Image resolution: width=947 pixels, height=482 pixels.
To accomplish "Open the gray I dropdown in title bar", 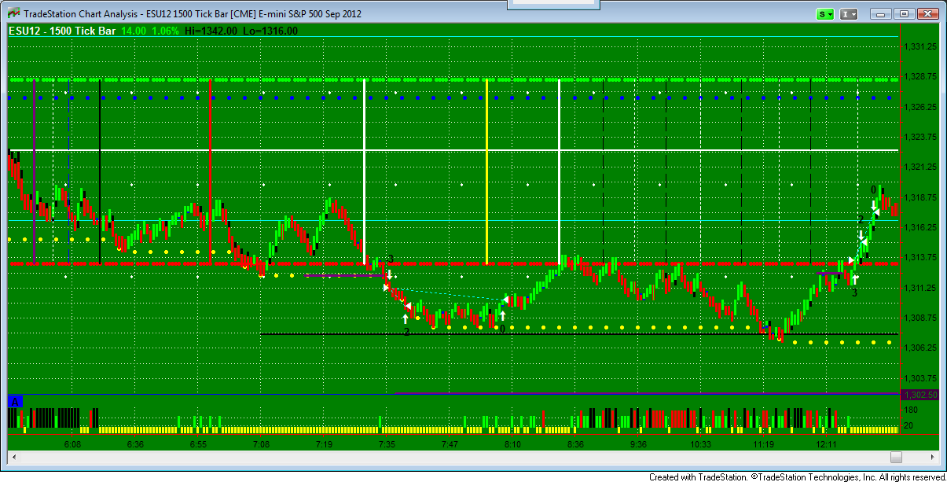I will click(850, 14).
